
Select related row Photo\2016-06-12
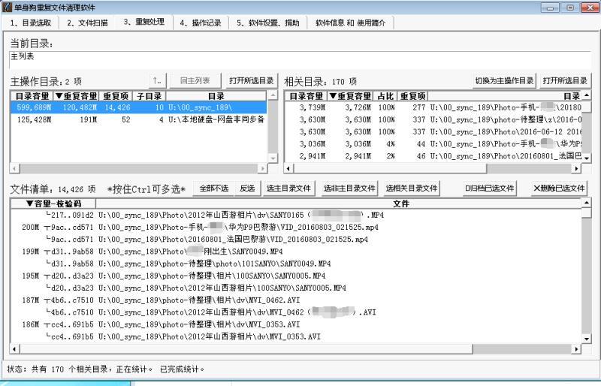(x=433, y=131)
